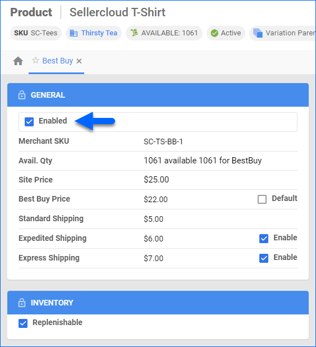
Task: Click the Merchant SKU label
Action: pos(44,141)
